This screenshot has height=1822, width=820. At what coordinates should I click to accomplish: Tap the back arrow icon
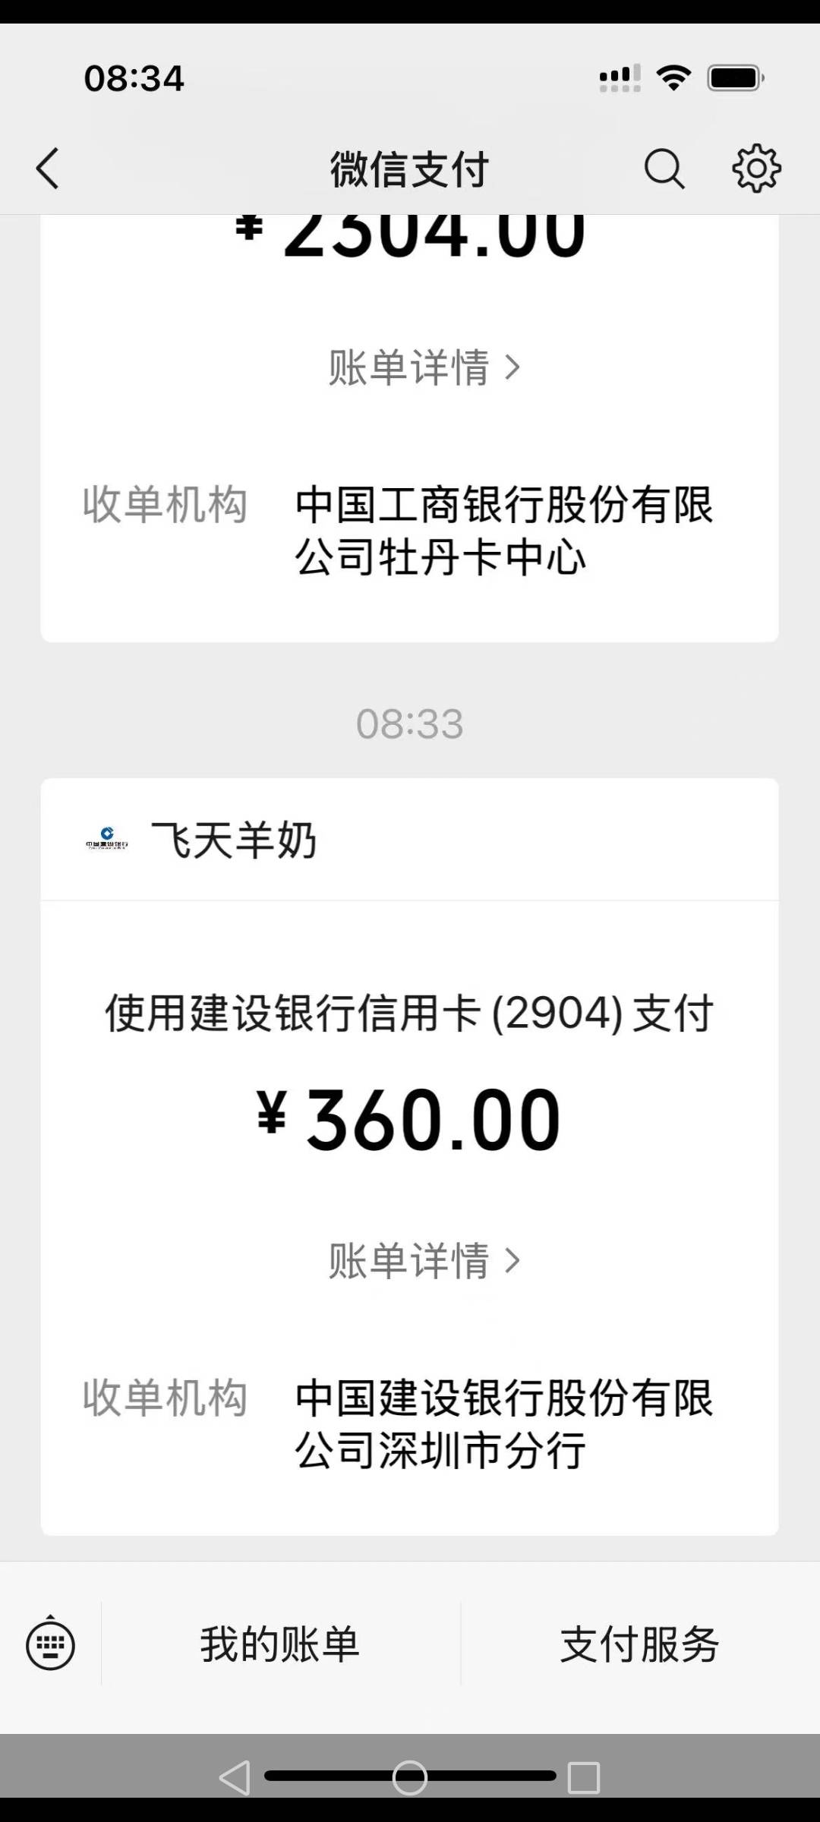[x=48, y=168]
